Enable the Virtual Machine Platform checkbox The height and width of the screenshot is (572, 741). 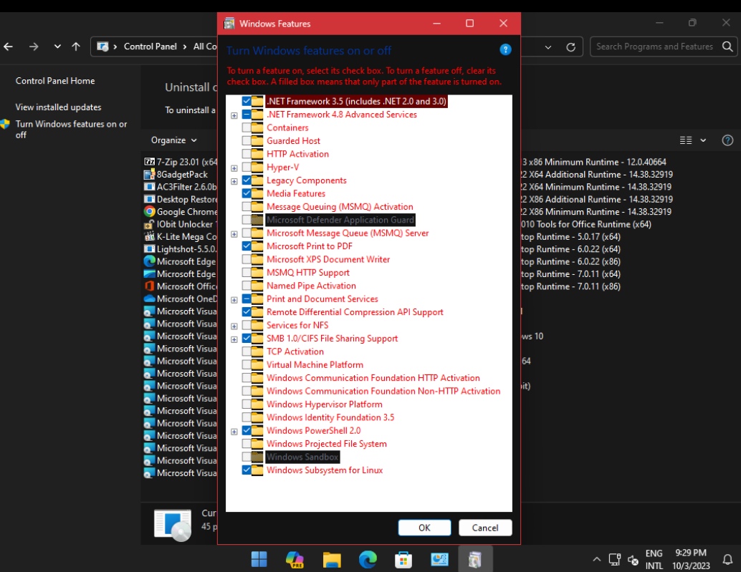[x=247, y=365]
